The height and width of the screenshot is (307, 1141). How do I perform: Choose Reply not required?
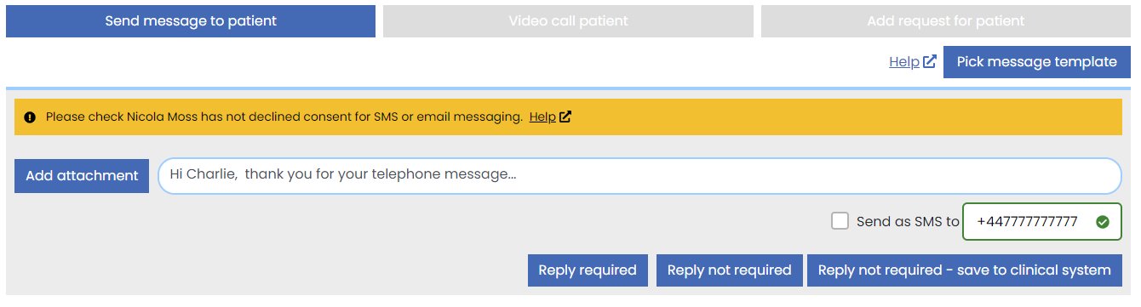tap(729, 270)
